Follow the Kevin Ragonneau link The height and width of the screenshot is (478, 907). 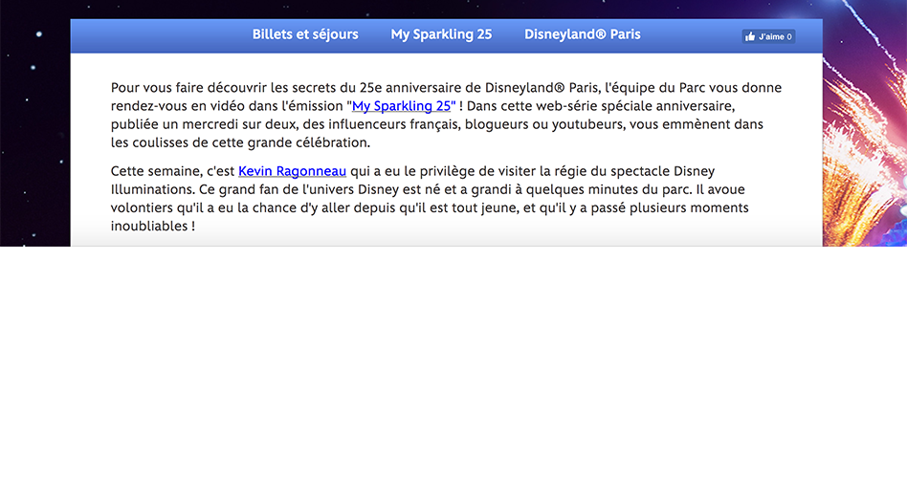[x=292, y=172]
